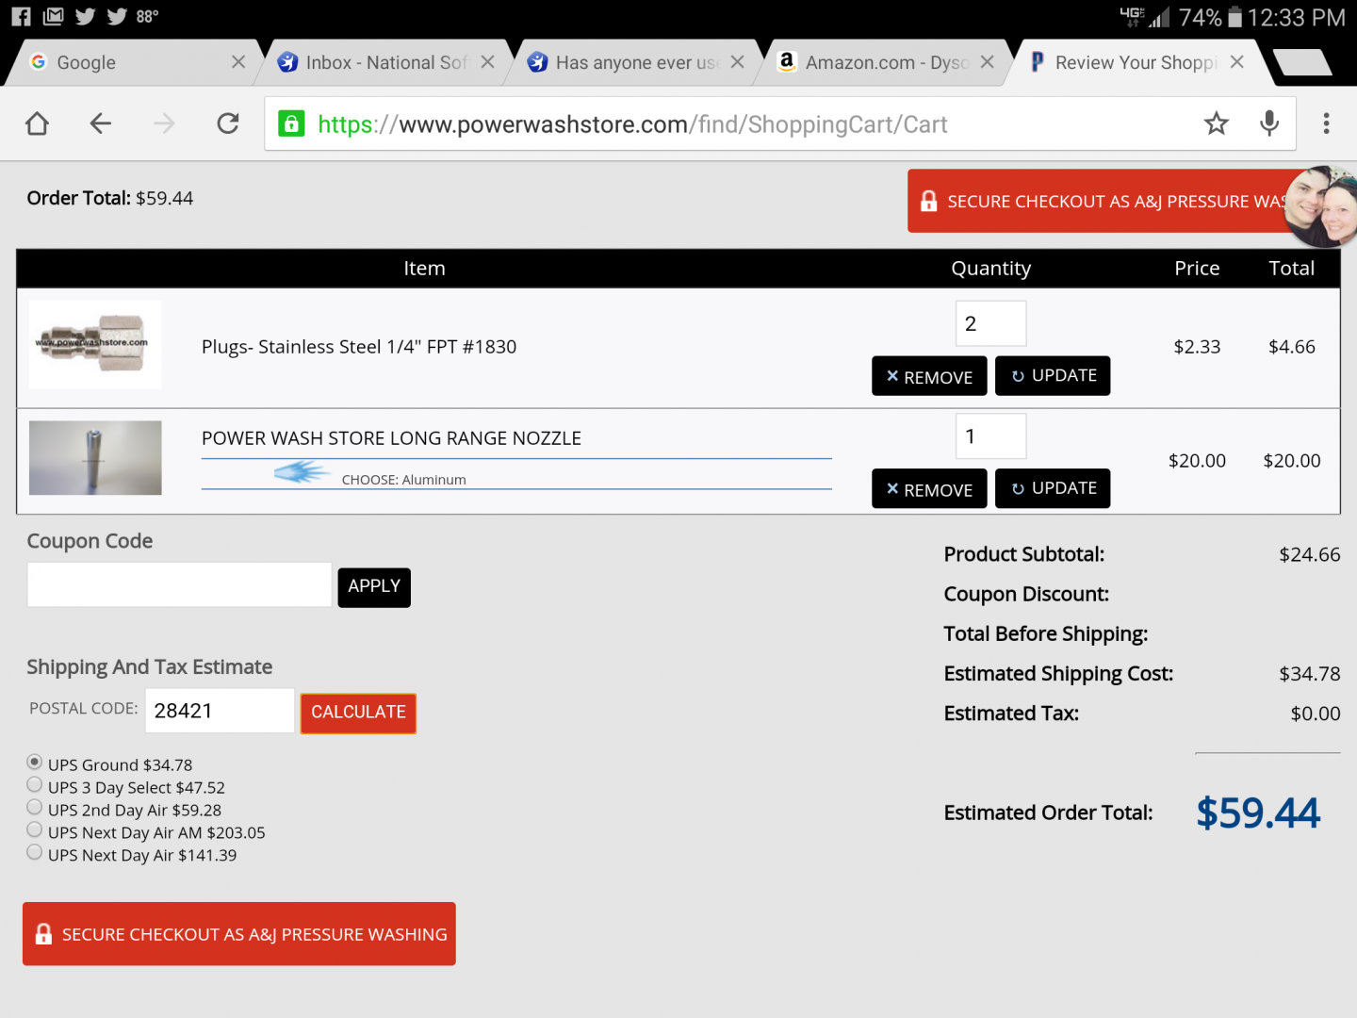The width and height of the screenshot is (1357, 1018).
Task: Close the Amazon.com tab
Action: (987, 62)
